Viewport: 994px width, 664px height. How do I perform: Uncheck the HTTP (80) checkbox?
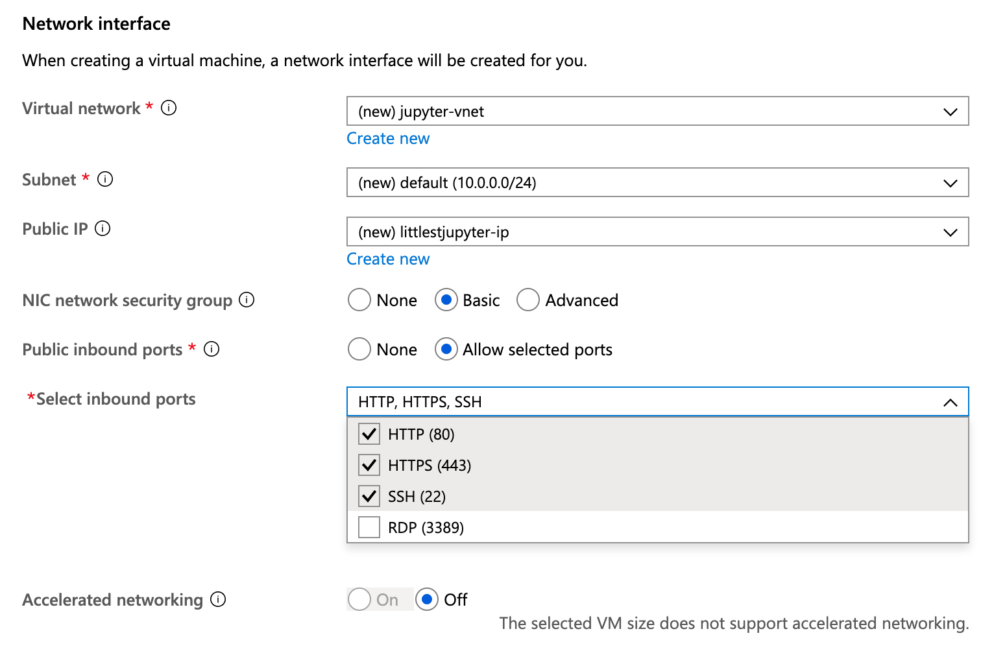pyautogui.click(x=369, y=434)
